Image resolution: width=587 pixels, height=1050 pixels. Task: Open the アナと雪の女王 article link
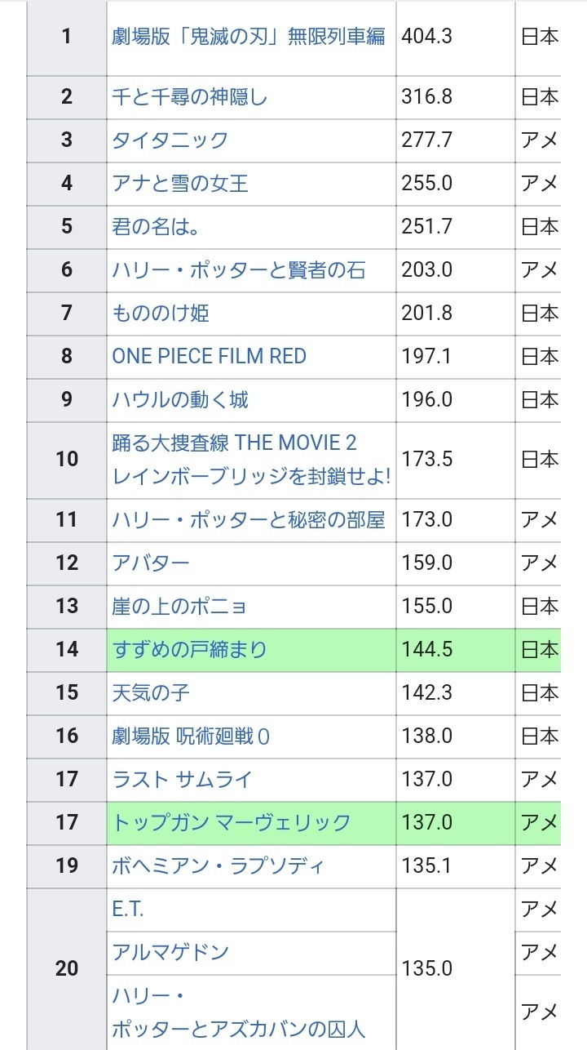[180, 184]
